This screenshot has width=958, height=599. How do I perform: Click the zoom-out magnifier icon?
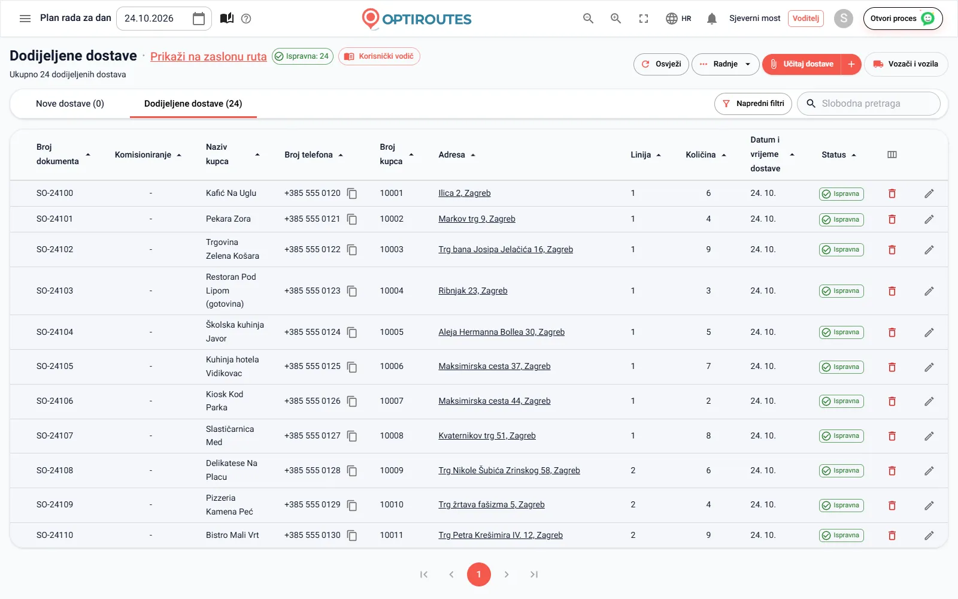coord(589,19)
